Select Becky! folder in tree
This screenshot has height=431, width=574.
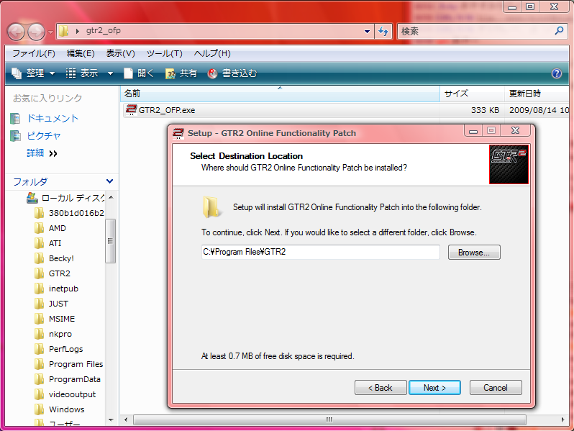tap(61, 258)
